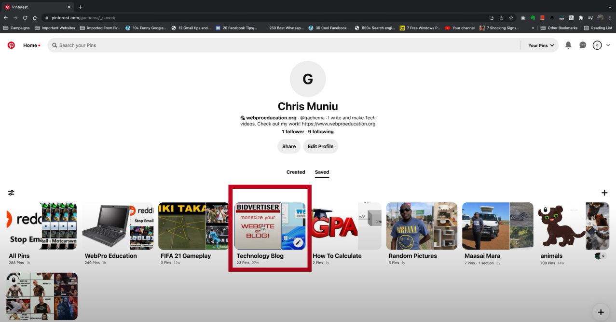Switch to the Created tab
Image resolution: width=616 pixels, height=322 pixels.
pos(296,172)
